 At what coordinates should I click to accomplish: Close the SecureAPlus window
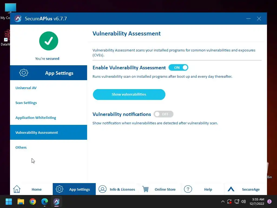(x=259, y=19)
